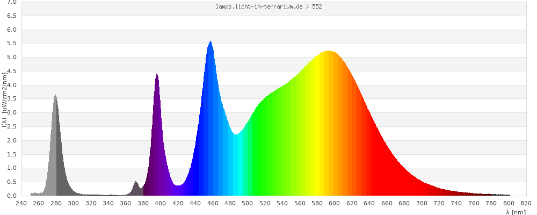Select the 7.0 label on the intensity axis
The height and width of the screenshot is (215, 537).
(11, 2)
